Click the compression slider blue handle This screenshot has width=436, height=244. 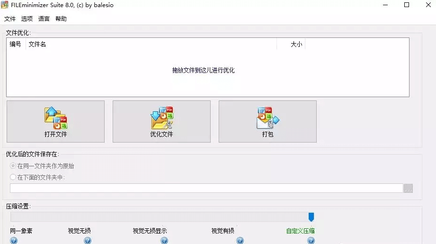(311, 217)
